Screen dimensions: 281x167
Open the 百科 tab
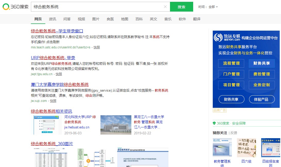pyautogui.click(x=139, y=19)
